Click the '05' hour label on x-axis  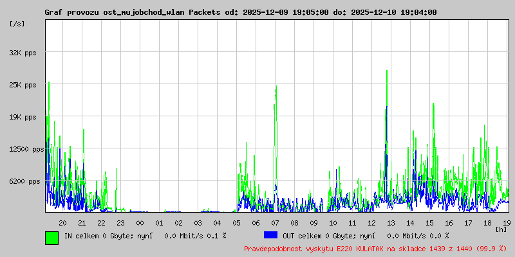[236, 223]
